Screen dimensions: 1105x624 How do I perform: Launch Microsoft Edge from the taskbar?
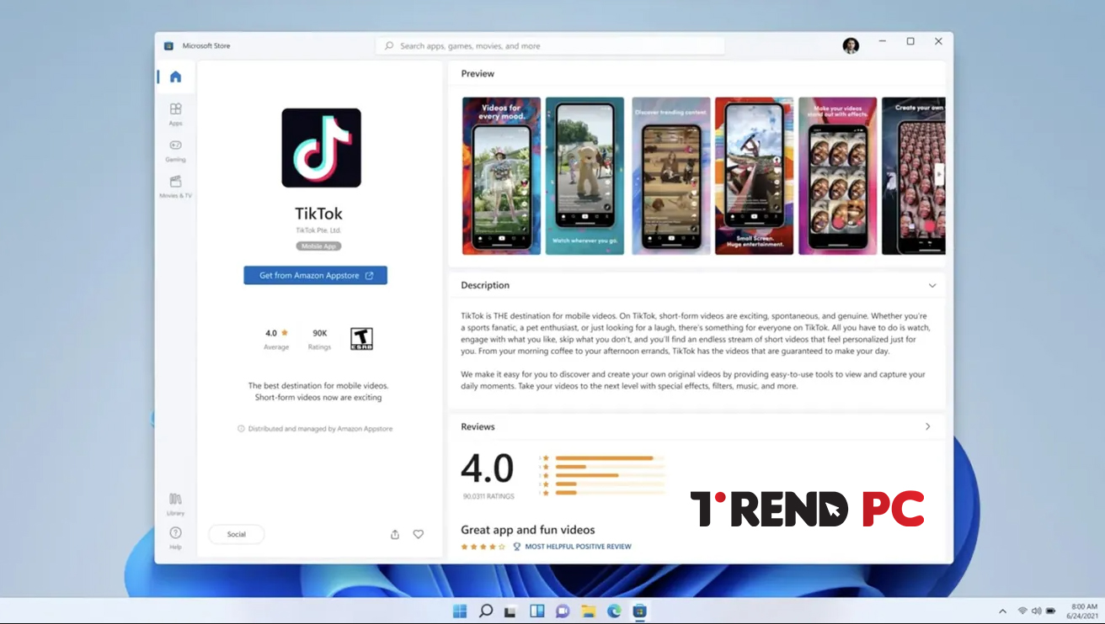tap(614, 611)
